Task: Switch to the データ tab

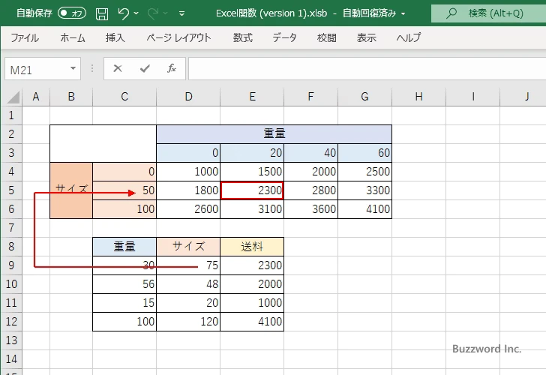Action: tap(284, 37)
